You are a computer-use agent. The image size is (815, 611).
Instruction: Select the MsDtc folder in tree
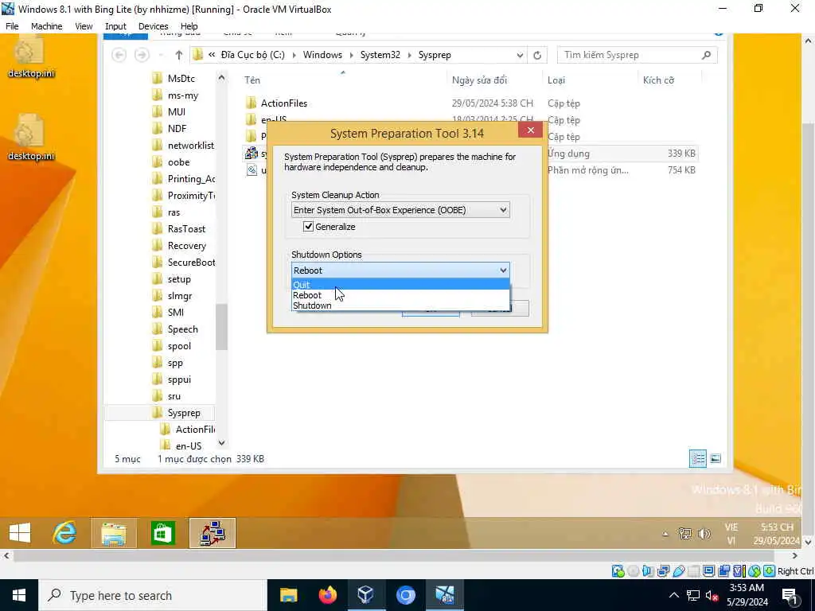[x=181, y=79]
